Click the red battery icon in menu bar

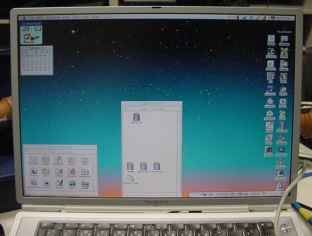click(x=237, y=17)
